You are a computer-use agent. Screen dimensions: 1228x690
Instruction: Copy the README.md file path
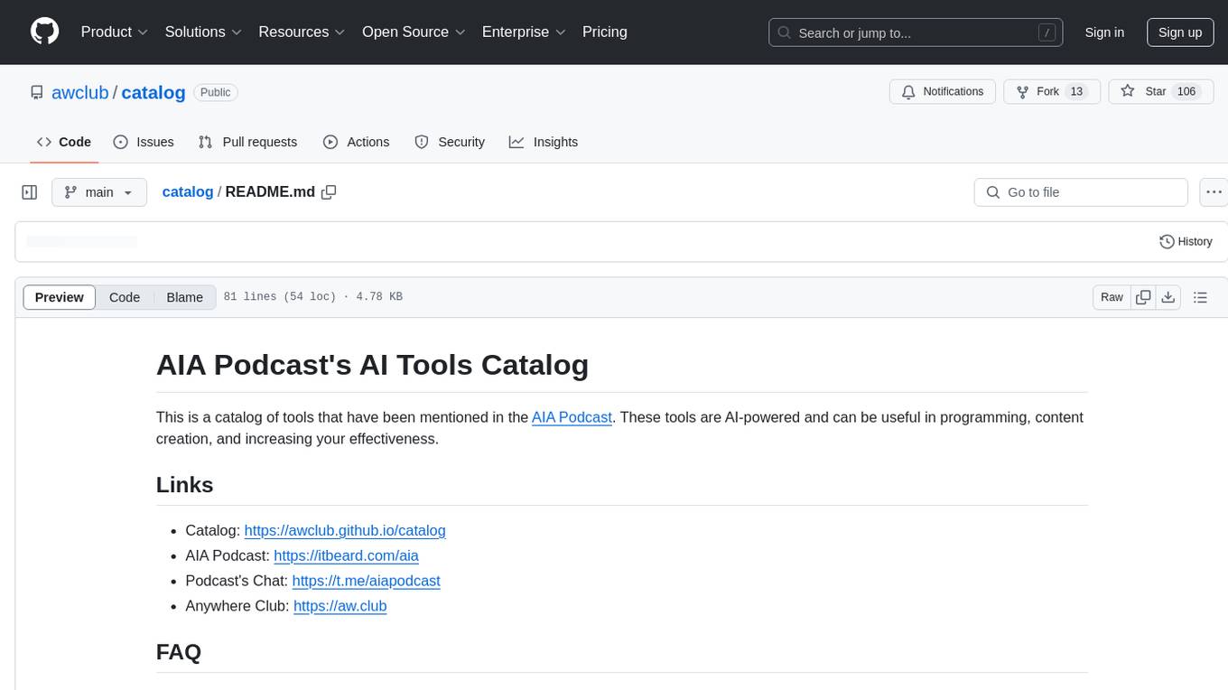click(x=329, y=192)
